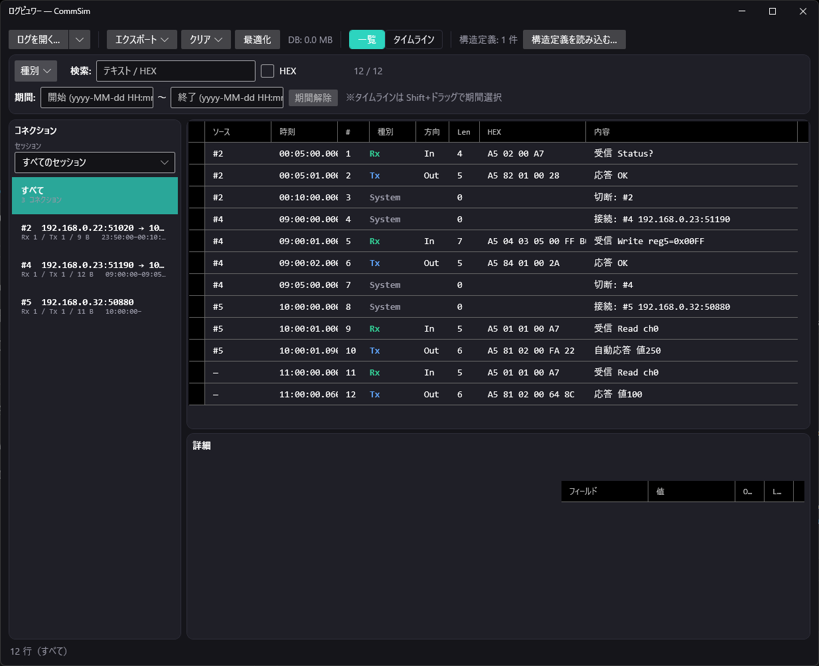Image resolution: width=819 pixels, height=666 pixels.
Task: Open the すべてのセッション combo box
Action: tap(95, 163)
